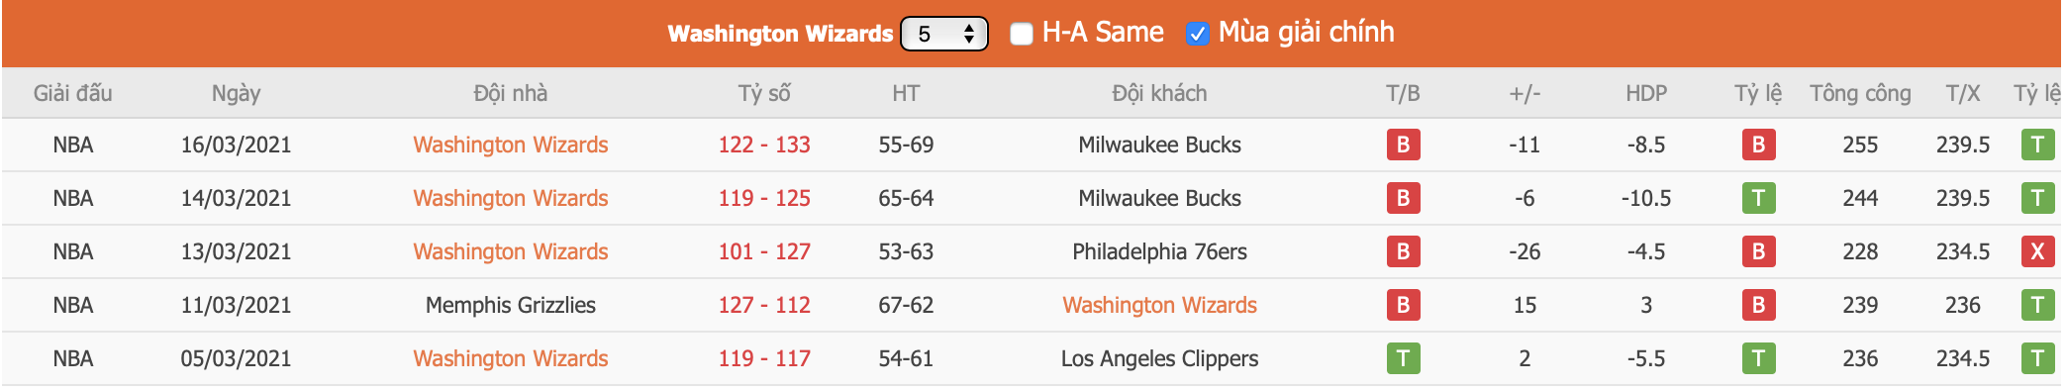The image size is (2067, 390).
Task: Click the Tổng công column header
Action: pyautogui.click(x=1860, y=93)
